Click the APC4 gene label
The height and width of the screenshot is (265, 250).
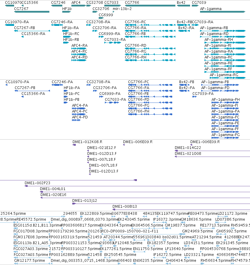76,3
